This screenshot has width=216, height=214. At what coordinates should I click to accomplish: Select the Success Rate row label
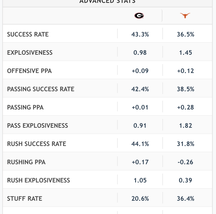coord(28,34)
